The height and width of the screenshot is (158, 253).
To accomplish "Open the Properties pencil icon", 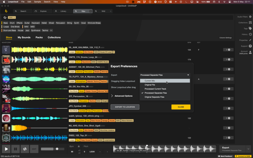I will tap(250, 40).
